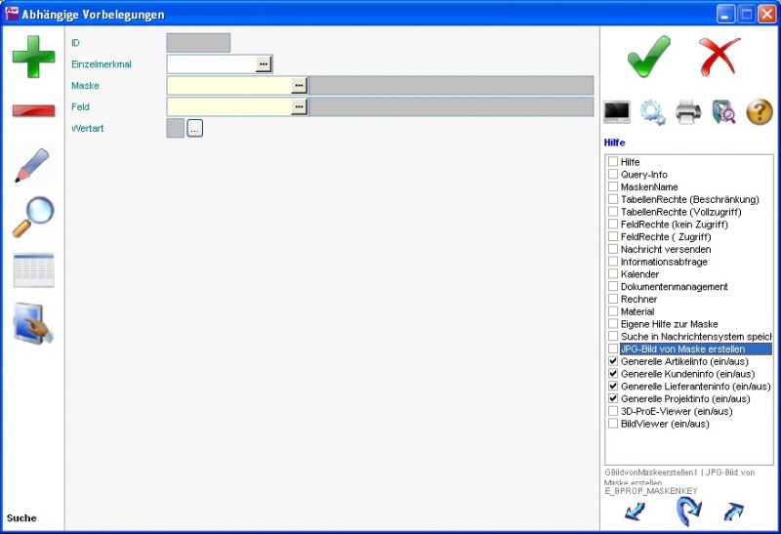Open search with the magnifying glass icon
781x534 pixels.
click(x=33, y=217)
